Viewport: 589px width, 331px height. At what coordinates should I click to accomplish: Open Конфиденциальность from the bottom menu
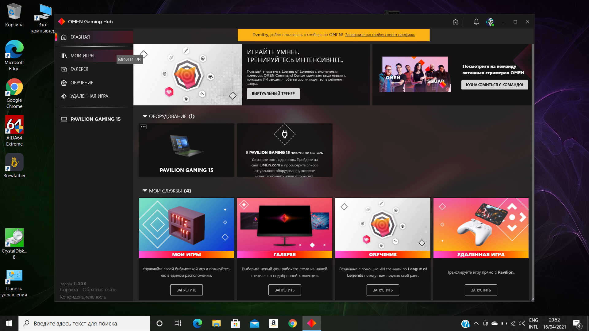tap(83, 297)
